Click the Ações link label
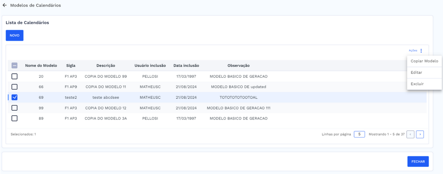This screenshot has height=174, width=443. point(412,51)
